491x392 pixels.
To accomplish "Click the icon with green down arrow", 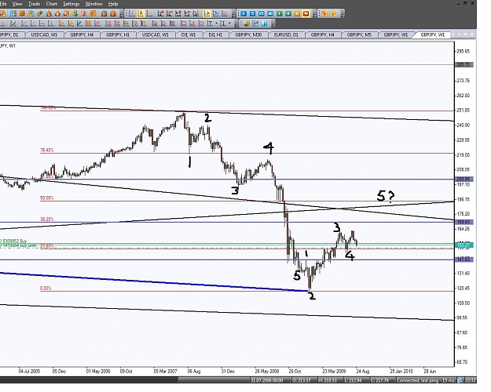I will 75,13.
